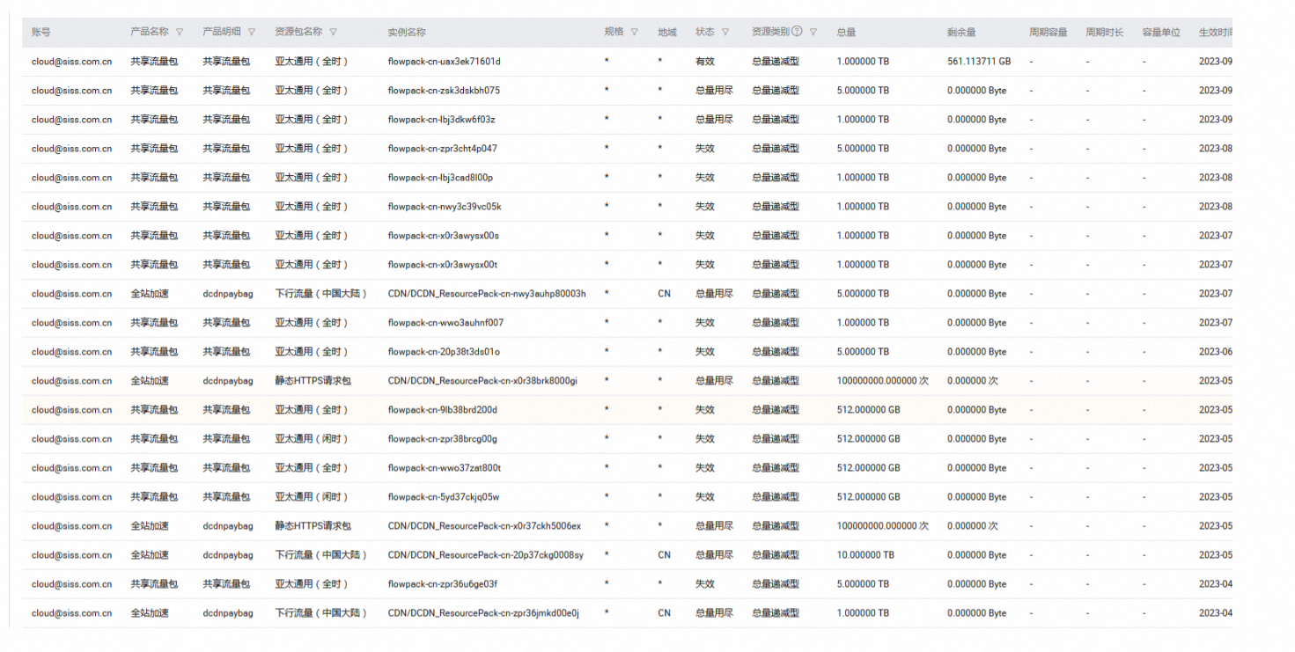This screenshot has width=1295, height=652.
Task: Click the help question mark beside 资源类别
Action: pyautogui.click(x=797, y=32)
